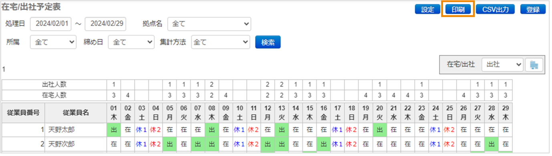This screenshot has width=552, height=156.
Task: Click the 01 木 date column header
Action: (114, 113)
